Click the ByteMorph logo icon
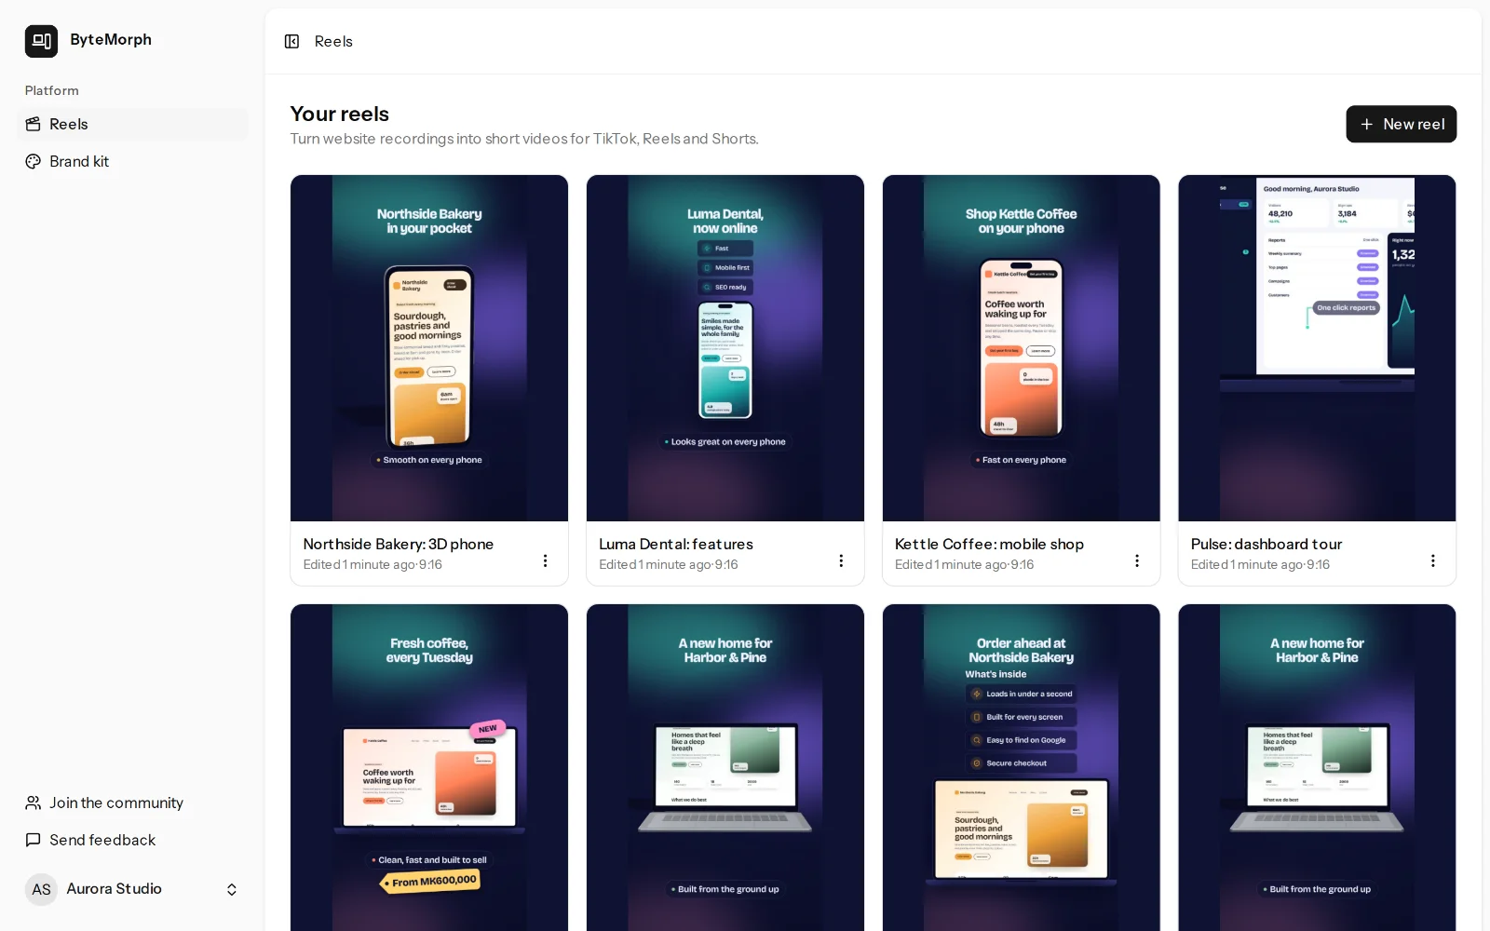This screenshot has width=1490, height=931. pyautogui.click(x=41, y=41)
